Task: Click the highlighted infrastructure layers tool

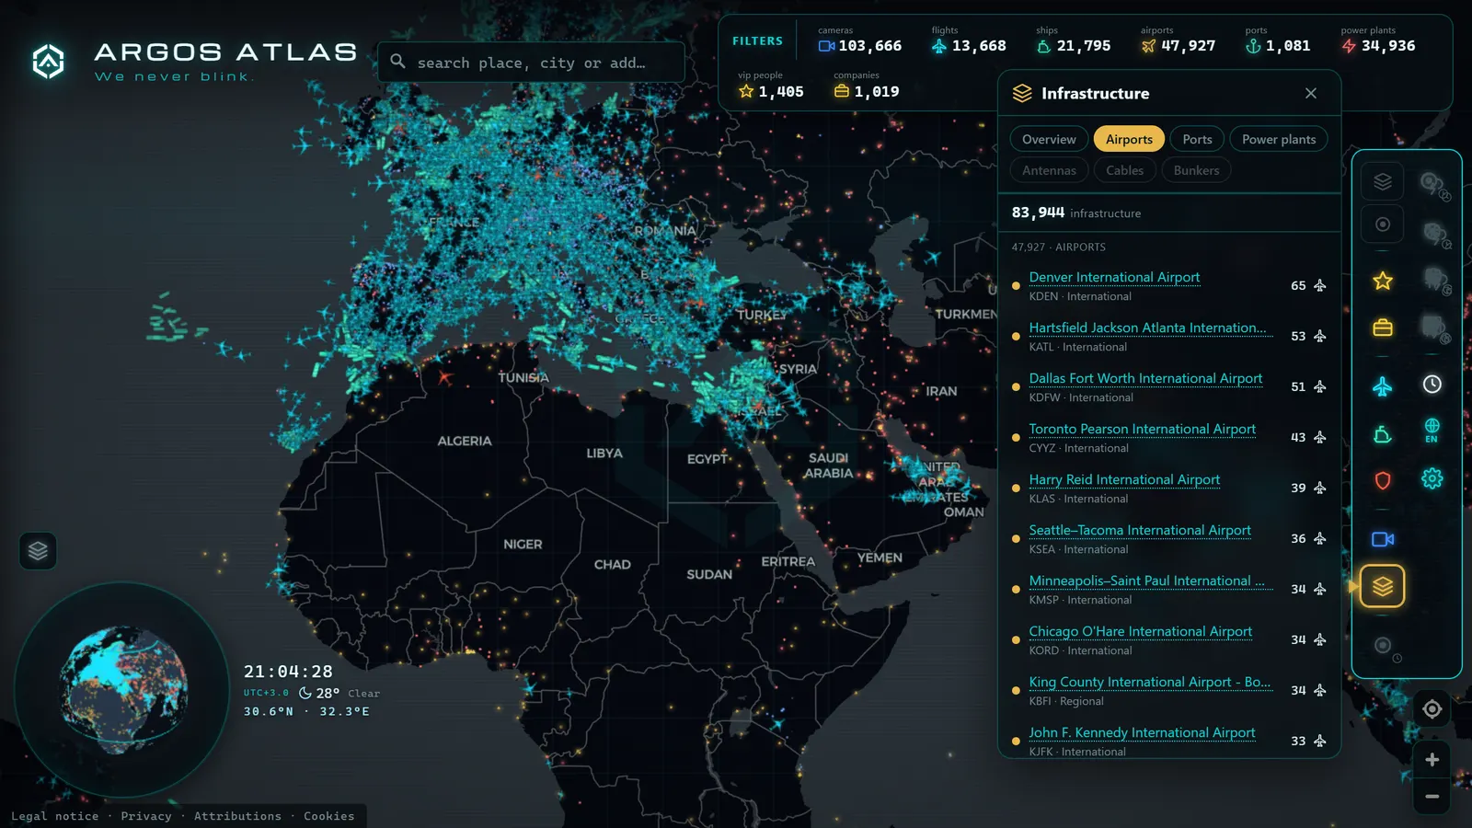Action: coord(1382,586)
